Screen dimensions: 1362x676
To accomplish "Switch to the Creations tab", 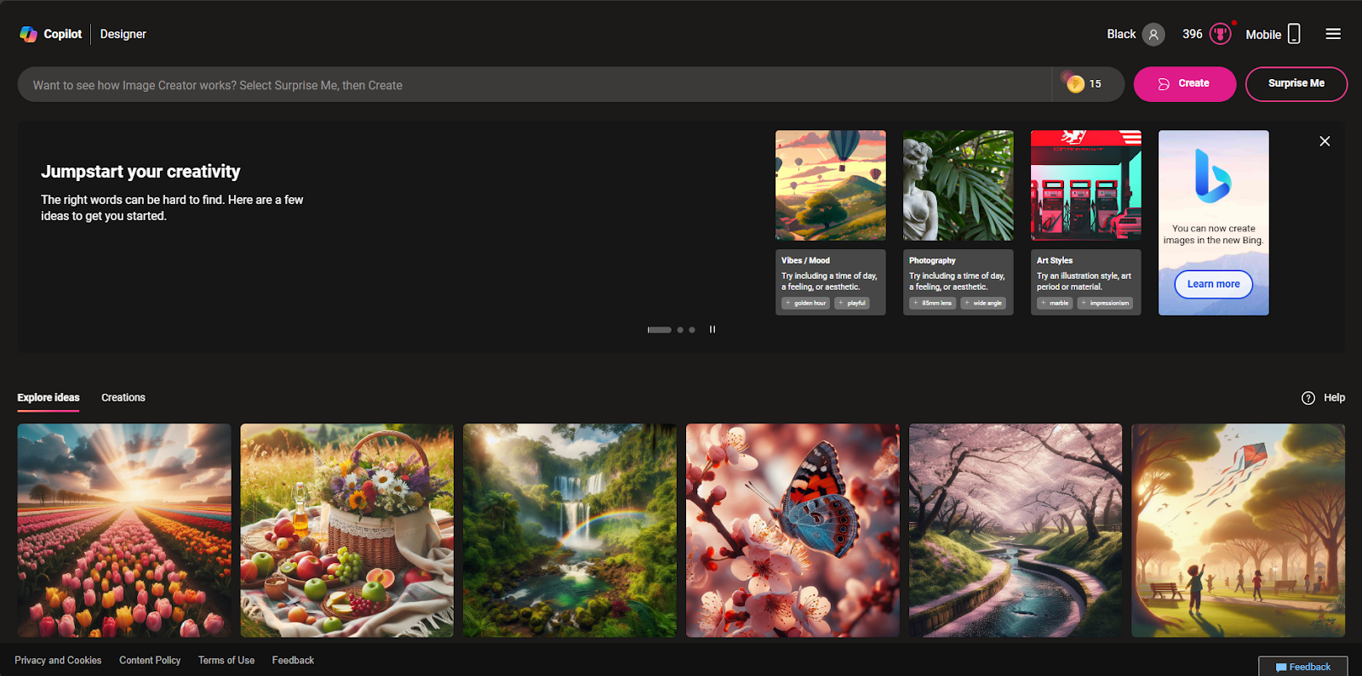I will [123, 398].
